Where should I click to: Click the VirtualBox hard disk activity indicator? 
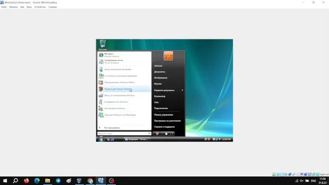274,175
